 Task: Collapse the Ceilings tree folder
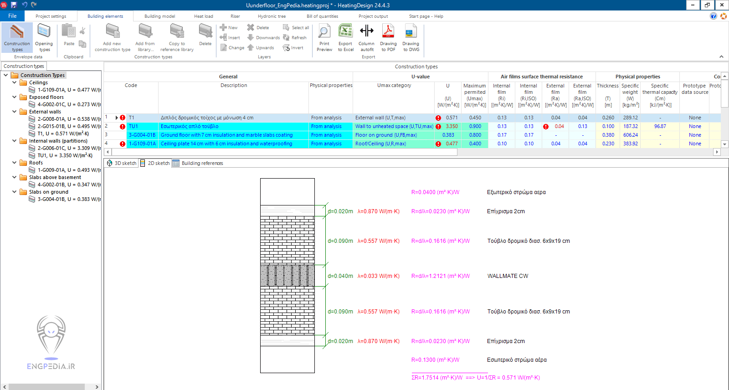click(x=15, y=82)
